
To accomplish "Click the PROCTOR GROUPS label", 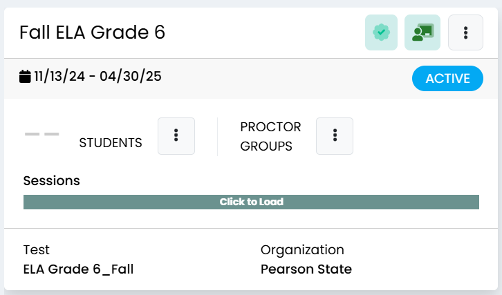I will pos(270,137).
